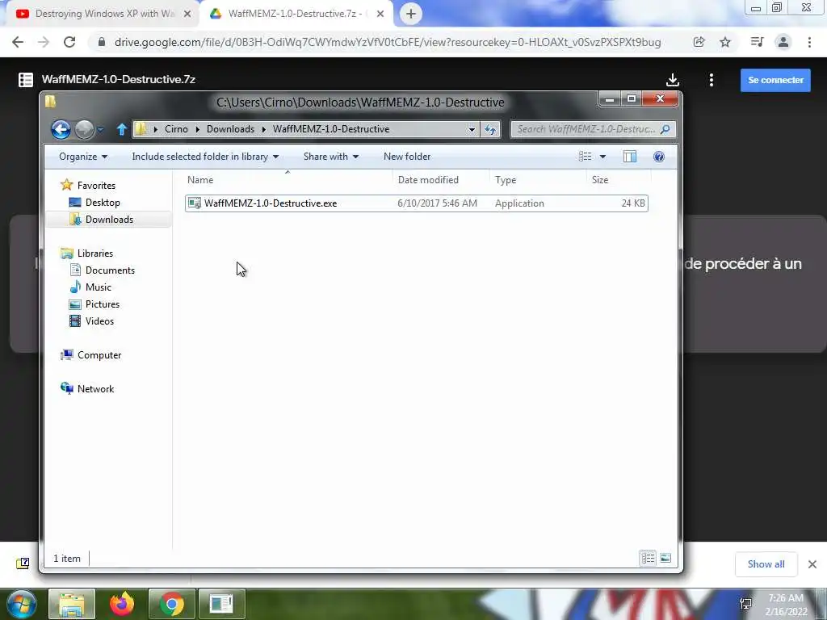Image resolution: width=827 pixels, height=620 pixels.
Task: Open Chrome's three-dot menu
Action: click(x=809, y=42)
